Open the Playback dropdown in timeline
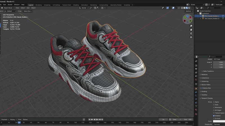The image size is (225, 126). coord(5,120)
